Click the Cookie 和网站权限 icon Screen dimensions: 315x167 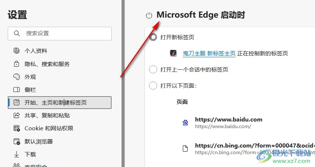point(16,128)
